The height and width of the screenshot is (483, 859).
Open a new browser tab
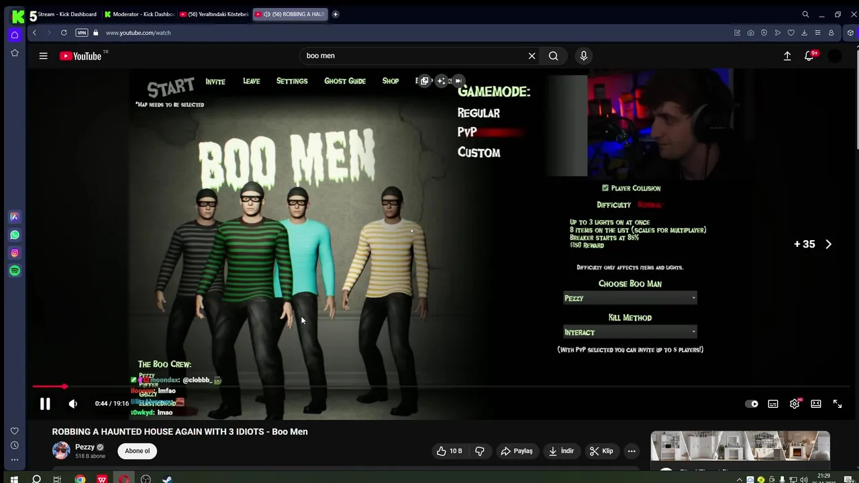click(336, 14)
